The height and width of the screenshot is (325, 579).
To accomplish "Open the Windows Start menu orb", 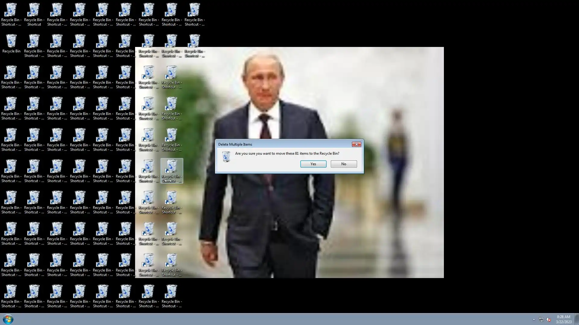I will point(8,319).
